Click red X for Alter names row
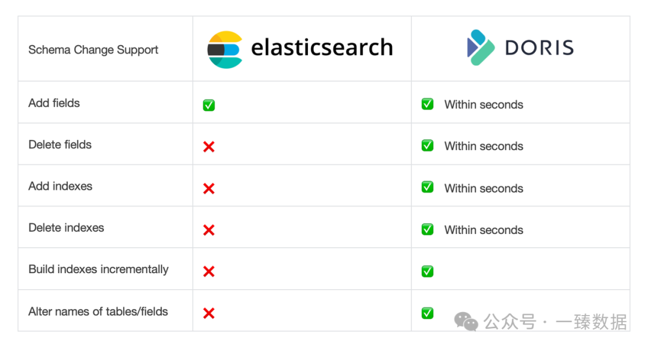This screenshot has width=648, height=348. pyautogui.click(x=209, y=313)
